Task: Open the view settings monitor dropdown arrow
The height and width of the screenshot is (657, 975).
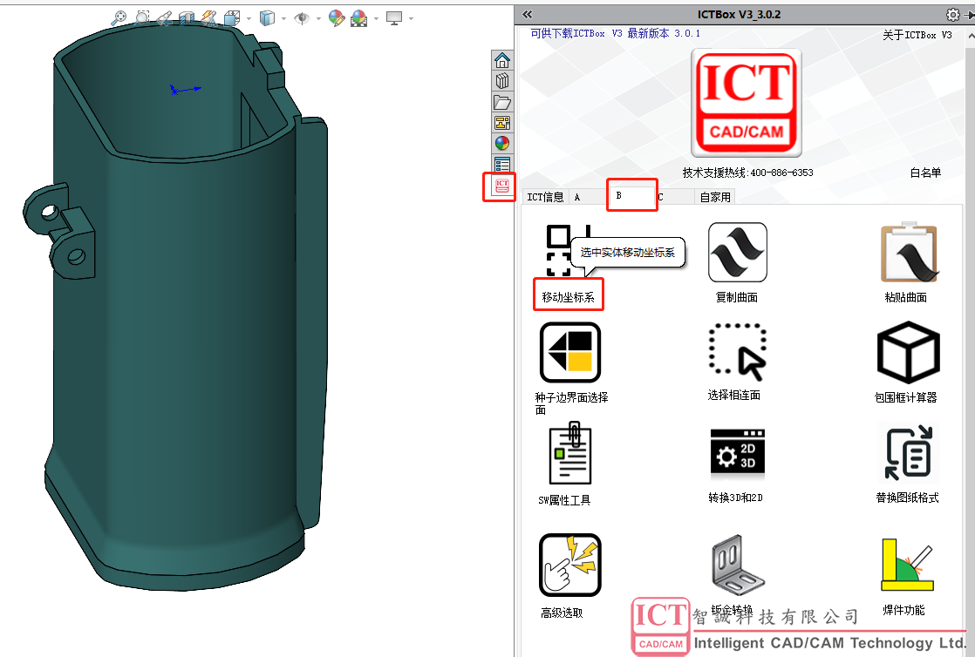Action: 411,18
